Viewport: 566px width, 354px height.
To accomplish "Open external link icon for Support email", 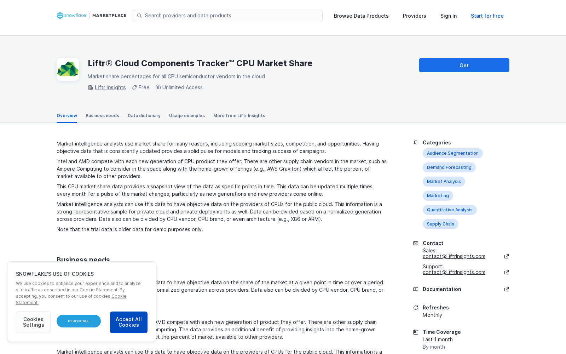I will click(507, 272).
